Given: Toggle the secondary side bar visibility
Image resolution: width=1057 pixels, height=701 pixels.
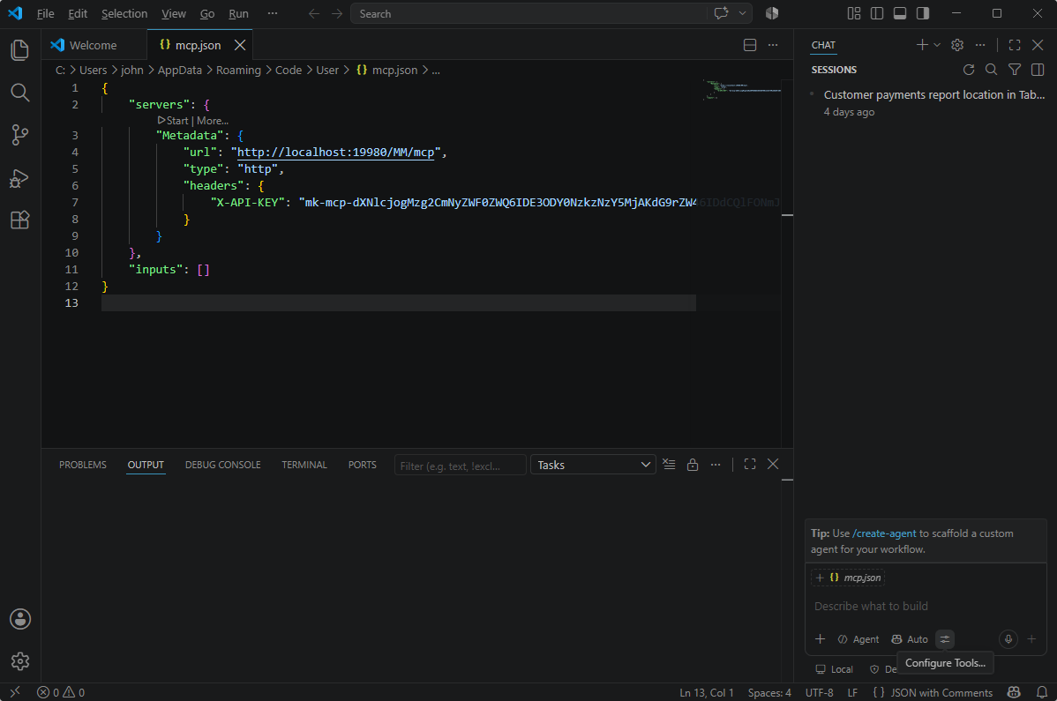Looking at the screenshot, I should [x=923, y=13].
